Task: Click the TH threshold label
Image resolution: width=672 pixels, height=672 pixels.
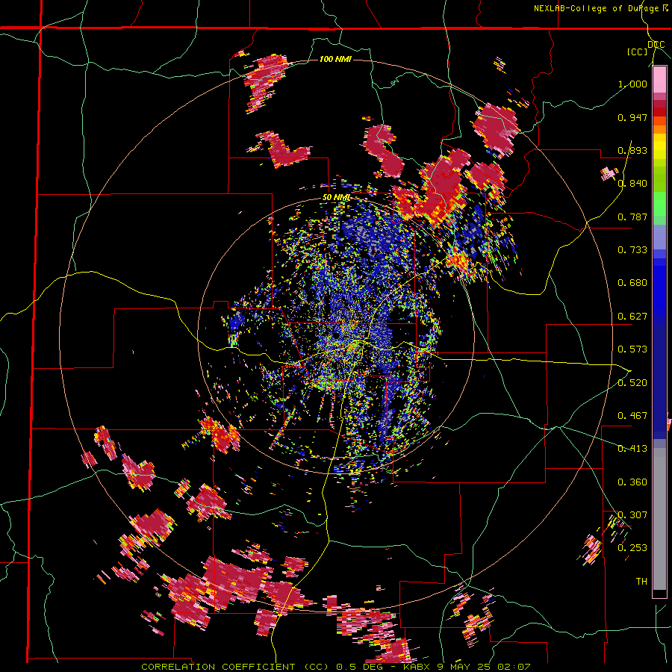Action: pyautogui.click(x=641, y=582)
